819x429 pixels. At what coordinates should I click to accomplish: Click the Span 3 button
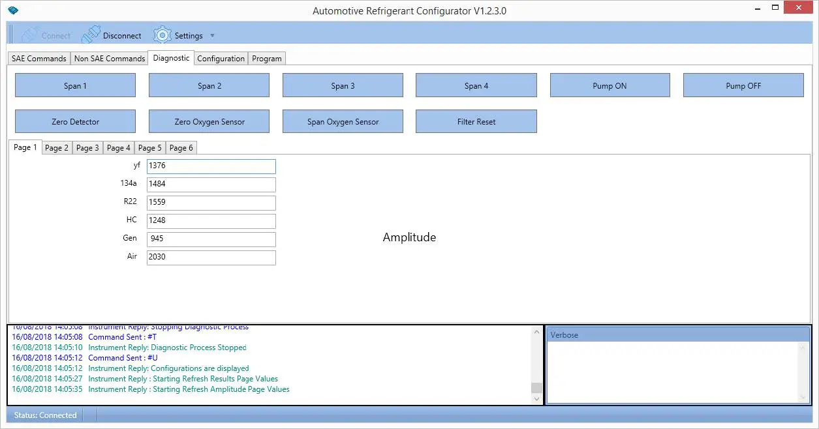[x=343, y=85]
